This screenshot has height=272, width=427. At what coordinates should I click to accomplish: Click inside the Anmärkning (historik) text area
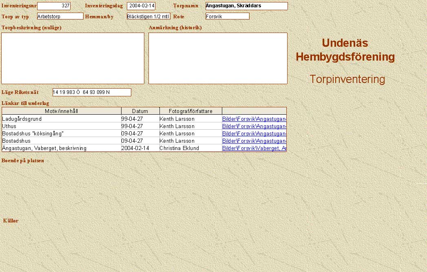[x=218, y=58]
